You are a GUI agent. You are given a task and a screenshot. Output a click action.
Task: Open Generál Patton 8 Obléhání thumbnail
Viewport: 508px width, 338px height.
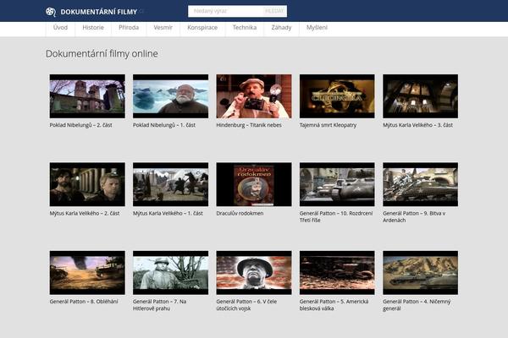point(87,273)
